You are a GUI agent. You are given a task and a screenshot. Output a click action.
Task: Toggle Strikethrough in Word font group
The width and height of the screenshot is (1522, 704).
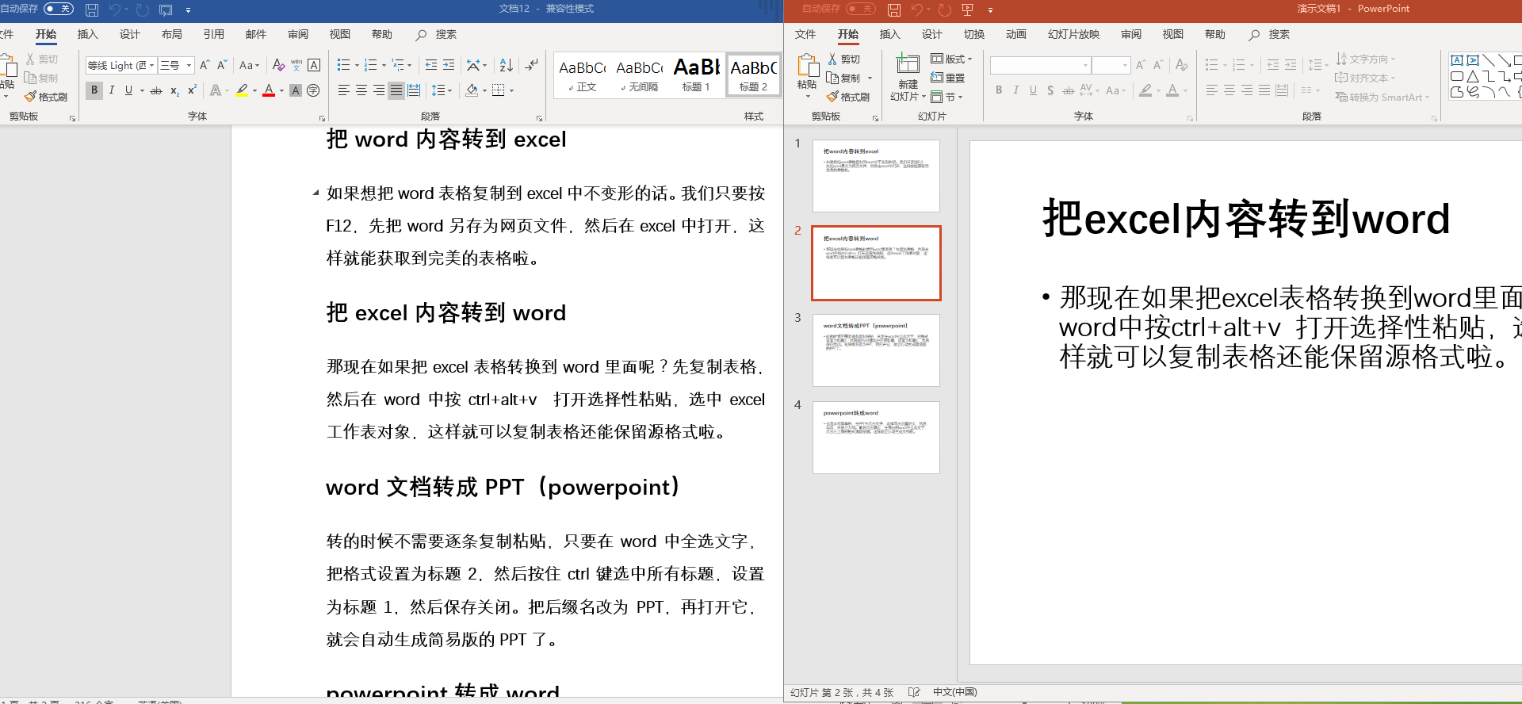coord(156,90)
